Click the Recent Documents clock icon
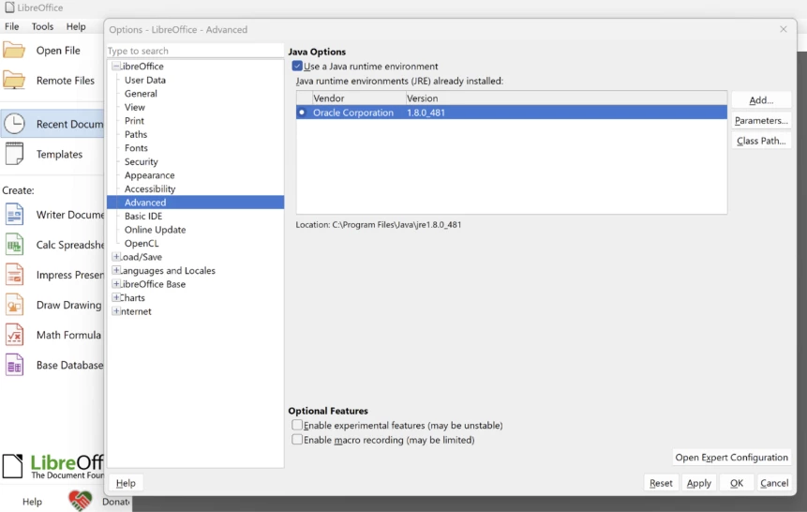Viewport: 807px width, 512px height. [14, 124]
